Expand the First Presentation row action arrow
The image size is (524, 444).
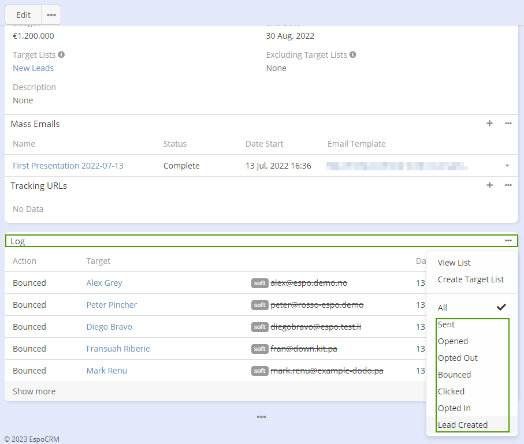pyautogui.click(x=507, y=166)
